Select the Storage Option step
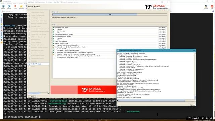The image size is (215, 121). (36, 26)
